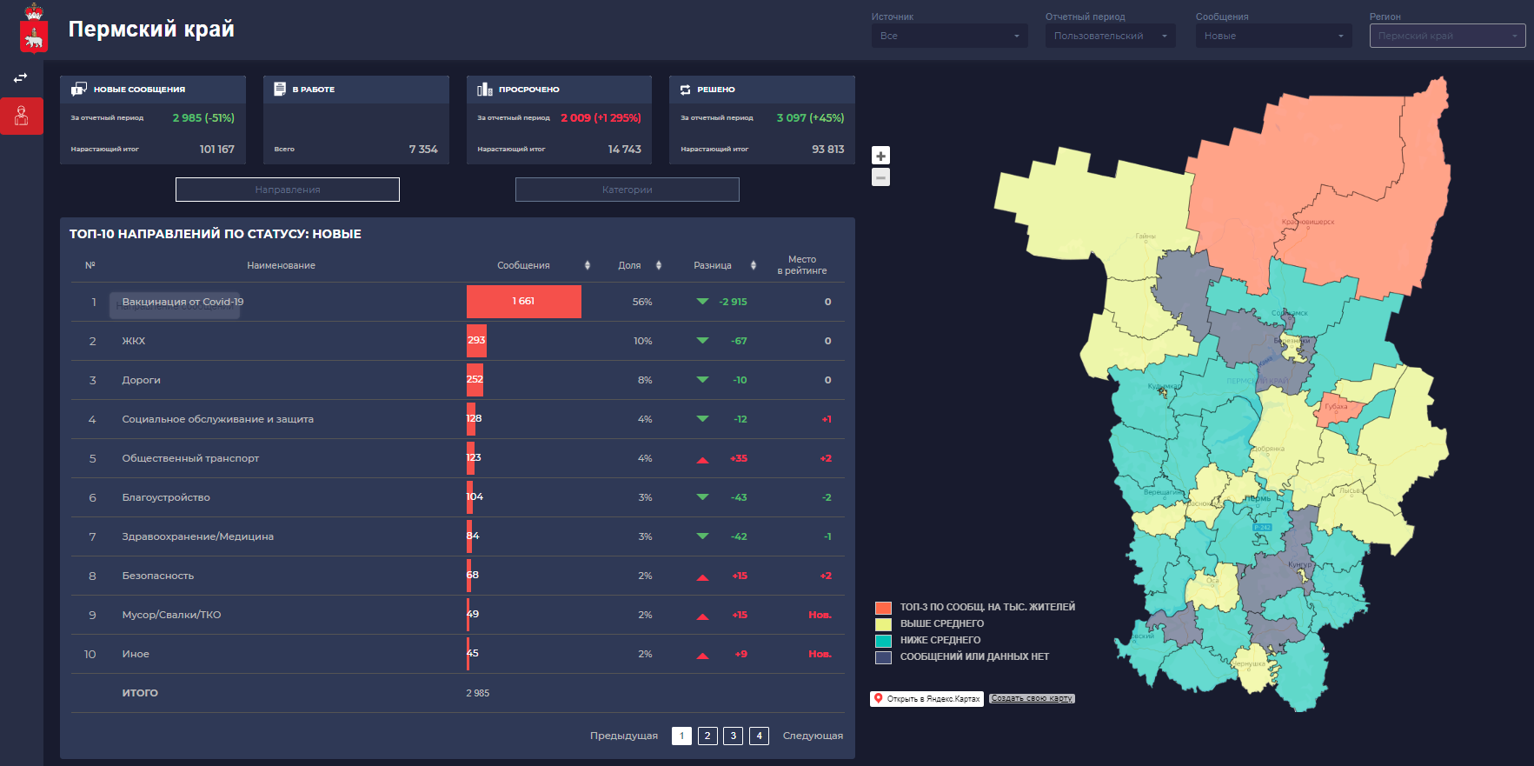This screenshot has height=766, width=1534.
Task: Click the orange ТОП-3 legend swatch
Action: pos(883,607)
